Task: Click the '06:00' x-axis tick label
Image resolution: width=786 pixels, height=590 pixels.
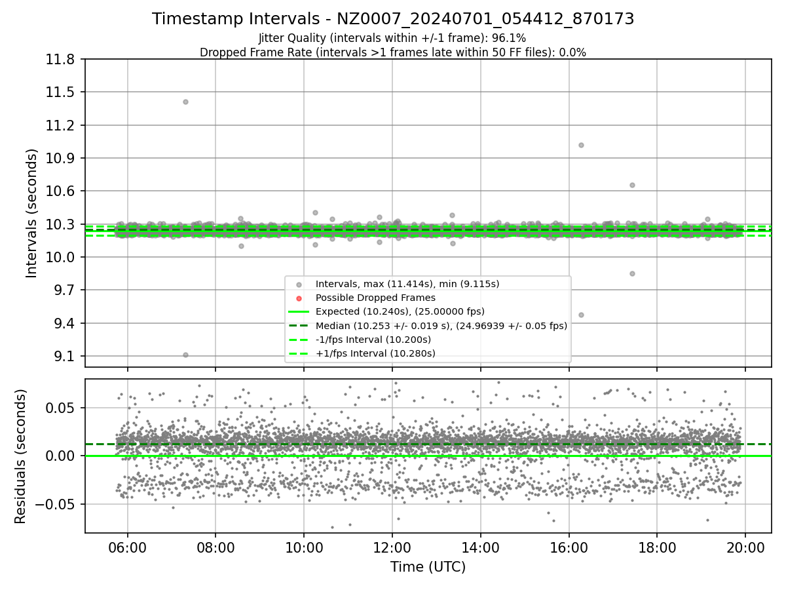Action: point(127,547)
